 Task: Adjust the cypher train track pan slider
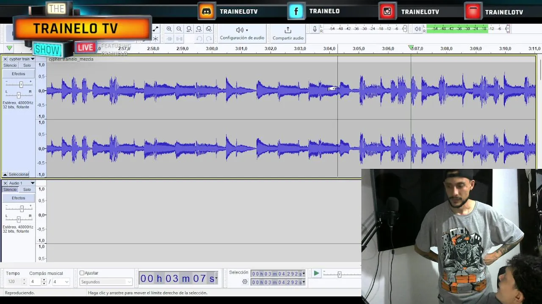[19, 95]
